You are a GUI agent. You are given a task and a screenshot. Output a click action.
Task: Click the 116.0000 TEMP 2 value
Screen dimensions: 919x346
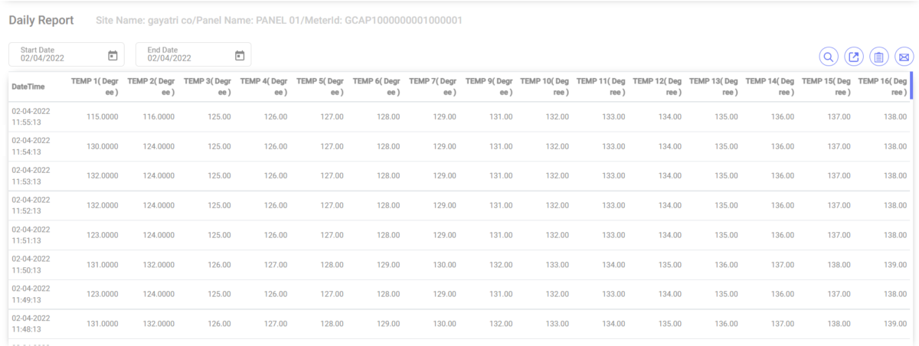pyautogui.click(x=159, y=117)
